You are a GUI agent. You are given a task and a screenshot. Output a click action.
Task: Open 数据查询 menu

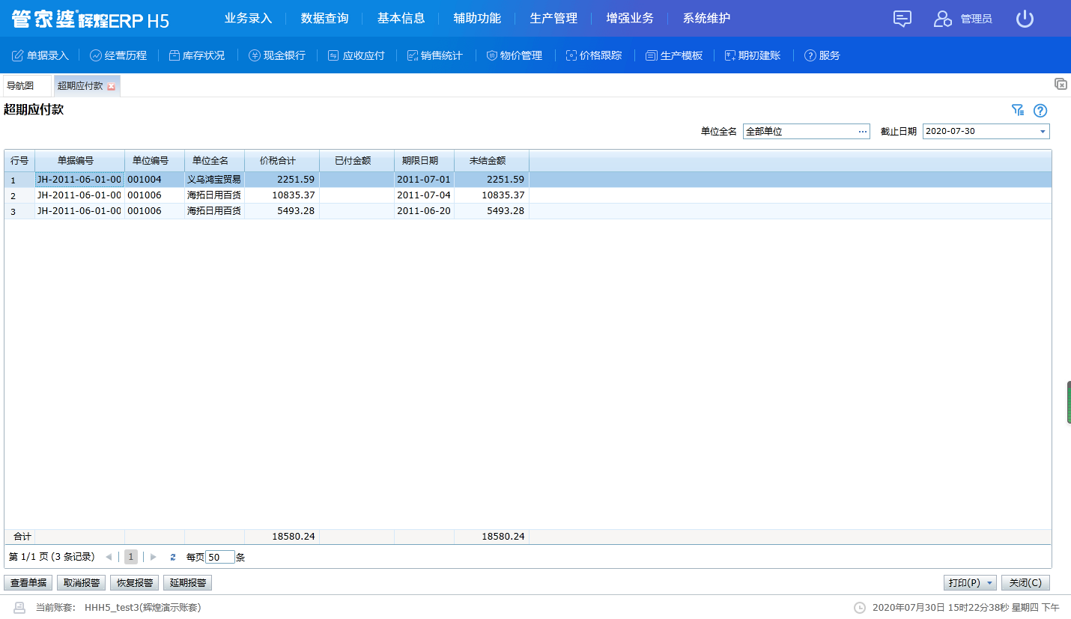pos(324,18)
